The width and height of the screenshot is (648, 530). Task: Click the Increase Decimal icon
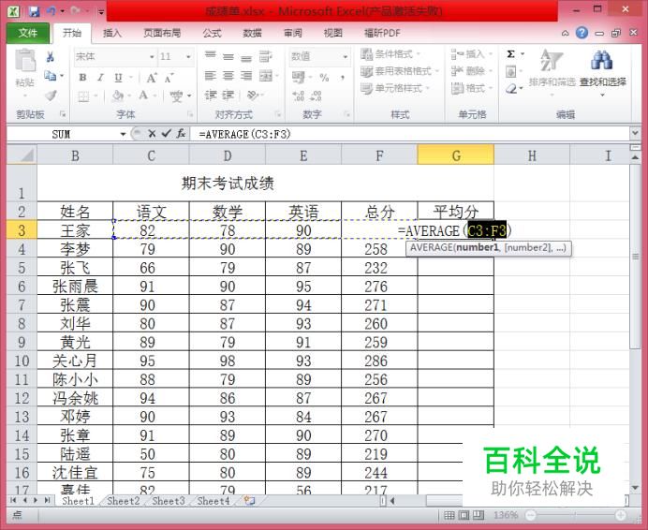click(x=299, y=96)
